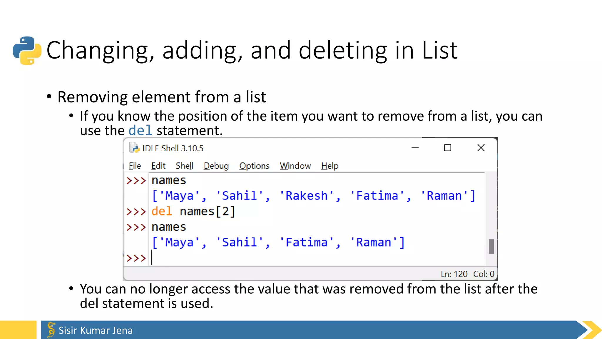Click 'Raman' in the second list output
Screen dimensions: 602x339
click(374, 242)
